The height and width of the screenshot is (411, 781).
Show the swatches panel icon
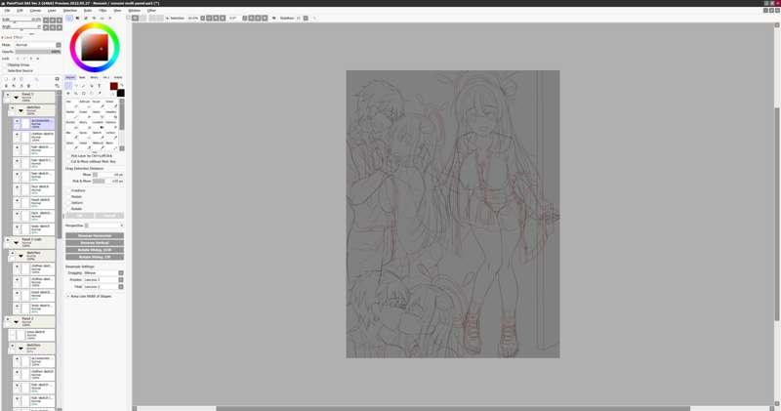pyautogui.click(x=102, y=18)
